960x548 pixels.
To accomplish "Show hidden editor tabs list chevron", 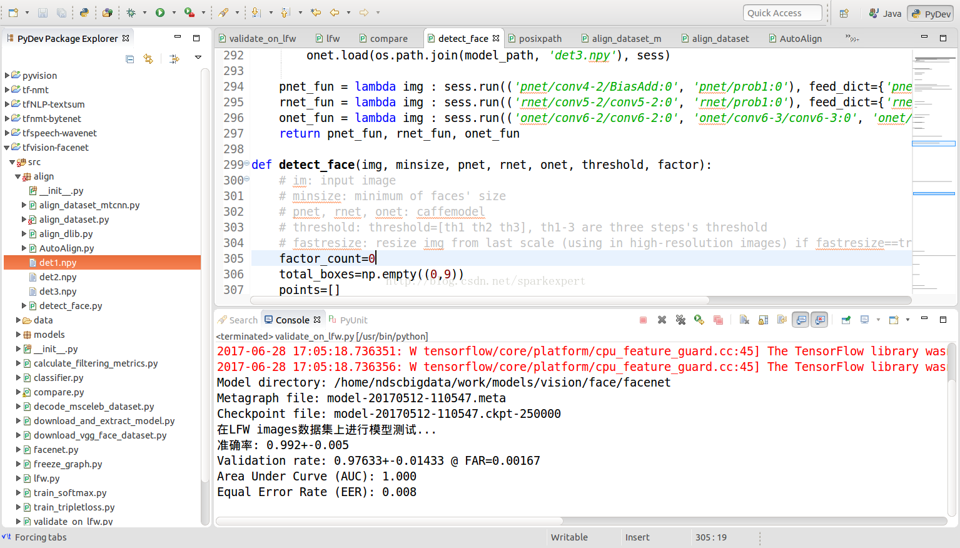I will [x=852, y=38].
